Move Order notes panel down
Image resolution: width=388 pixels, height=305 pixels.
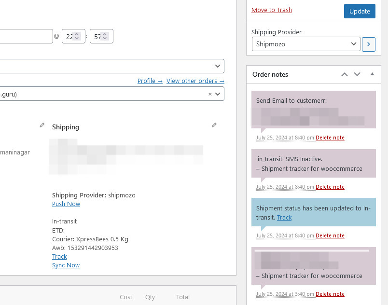point(357,74)
